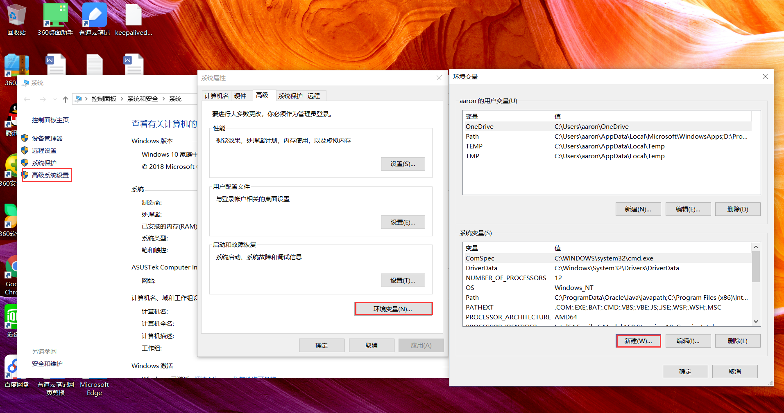Click 环境变量(N)... button
This screenshot has width=784, height=413.
point(393,309)
